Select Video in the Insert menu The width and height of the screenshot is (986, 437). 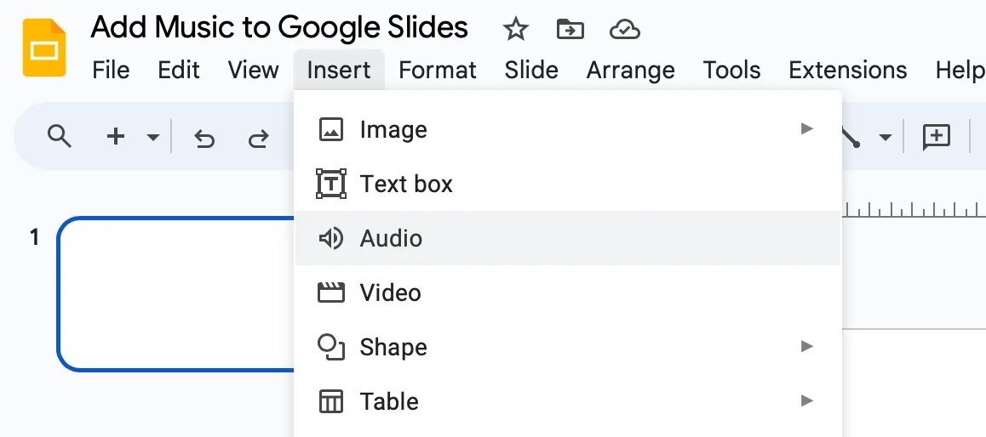point(568,292)
